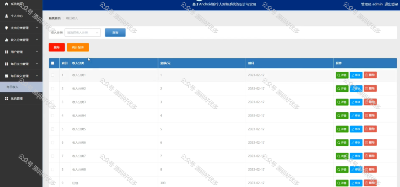Click row 收入分类6 删除 button
This screenshot has height=187, width=400.
[x=370, y=143]
